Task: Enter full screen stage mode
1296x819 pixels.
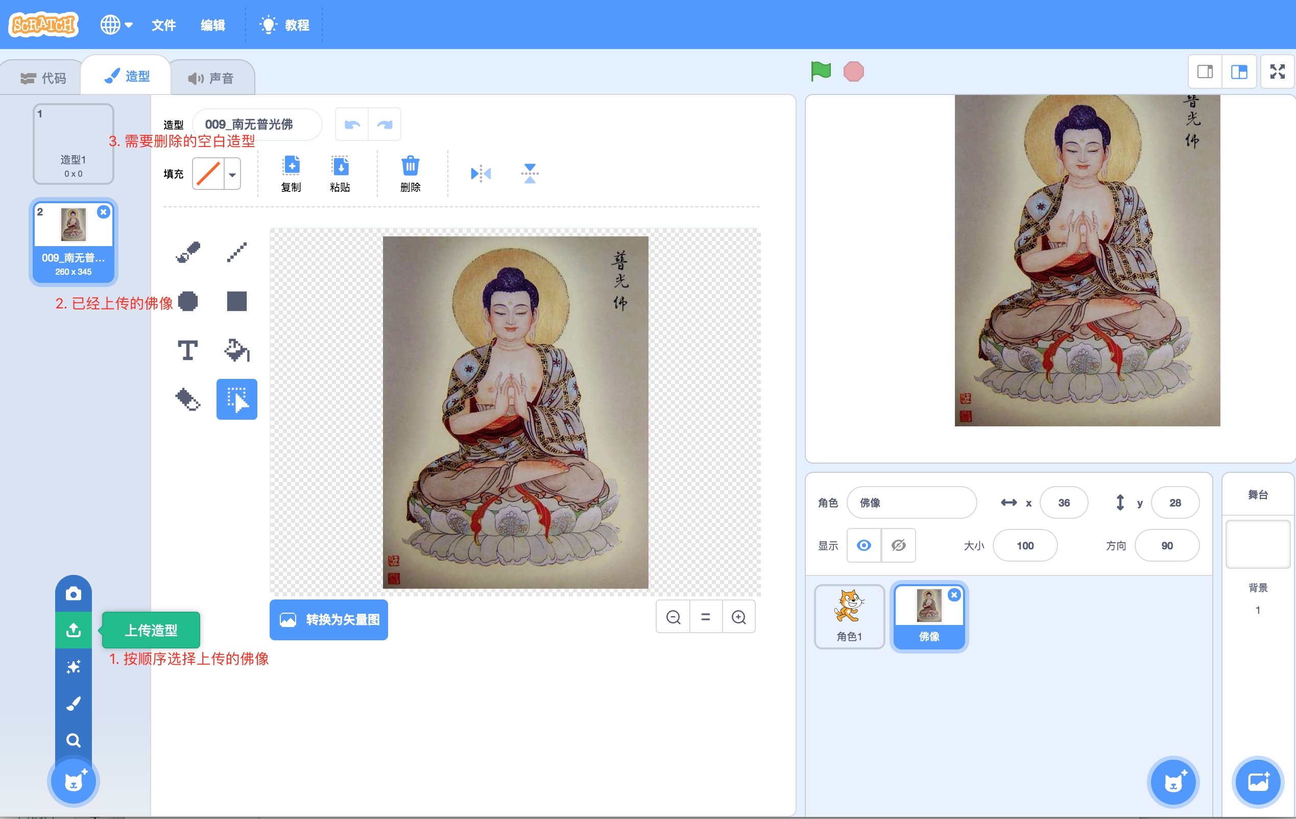Action: pos(1278,71)
